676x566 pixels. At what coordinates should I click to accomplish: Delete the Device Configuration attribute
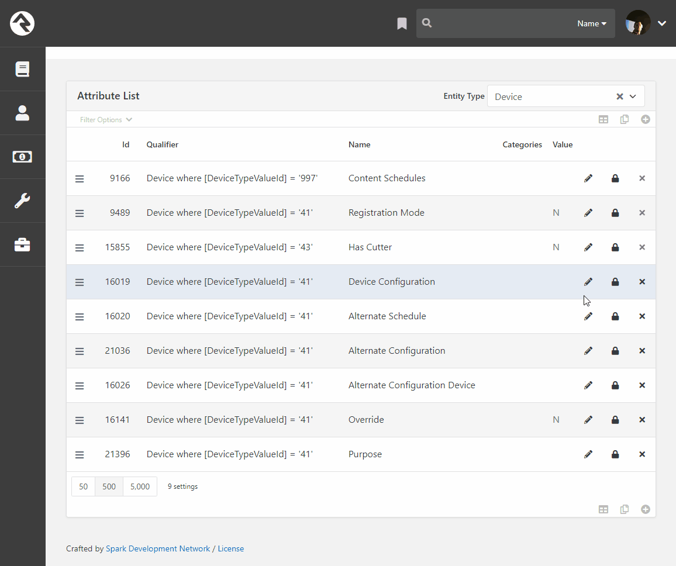tap(642, 281)
